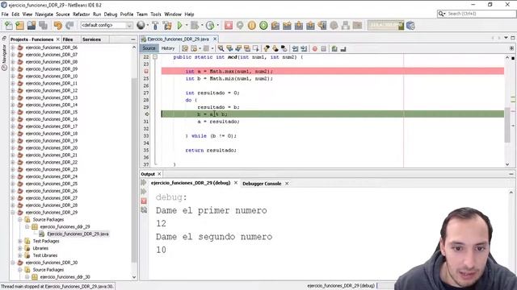517x290 pixels.
Task: Click the Open Project toolbar icon
Action: click(x=32, y=25)
